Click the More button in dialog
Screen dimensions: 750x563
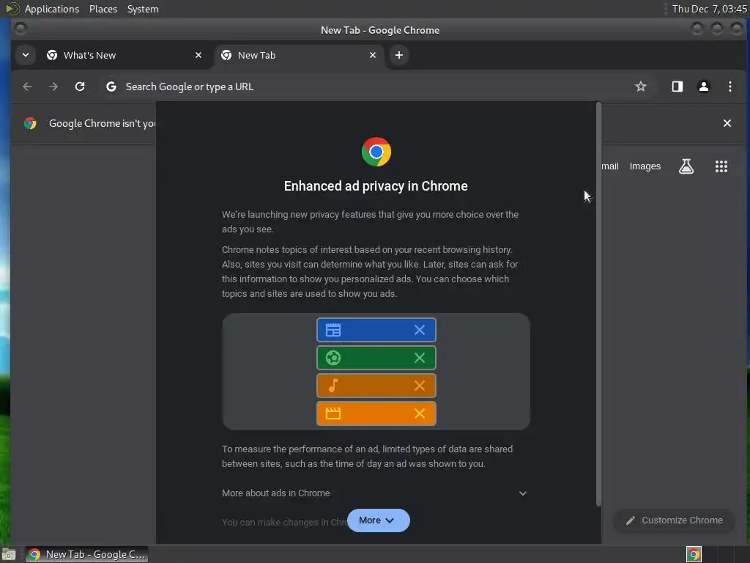(379, 520)
